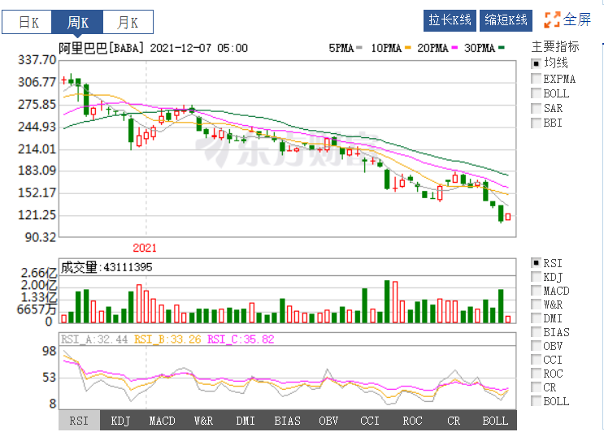Click the 5PMA legend label
Screen dimensions: 604x445
[x=341, y=48]
